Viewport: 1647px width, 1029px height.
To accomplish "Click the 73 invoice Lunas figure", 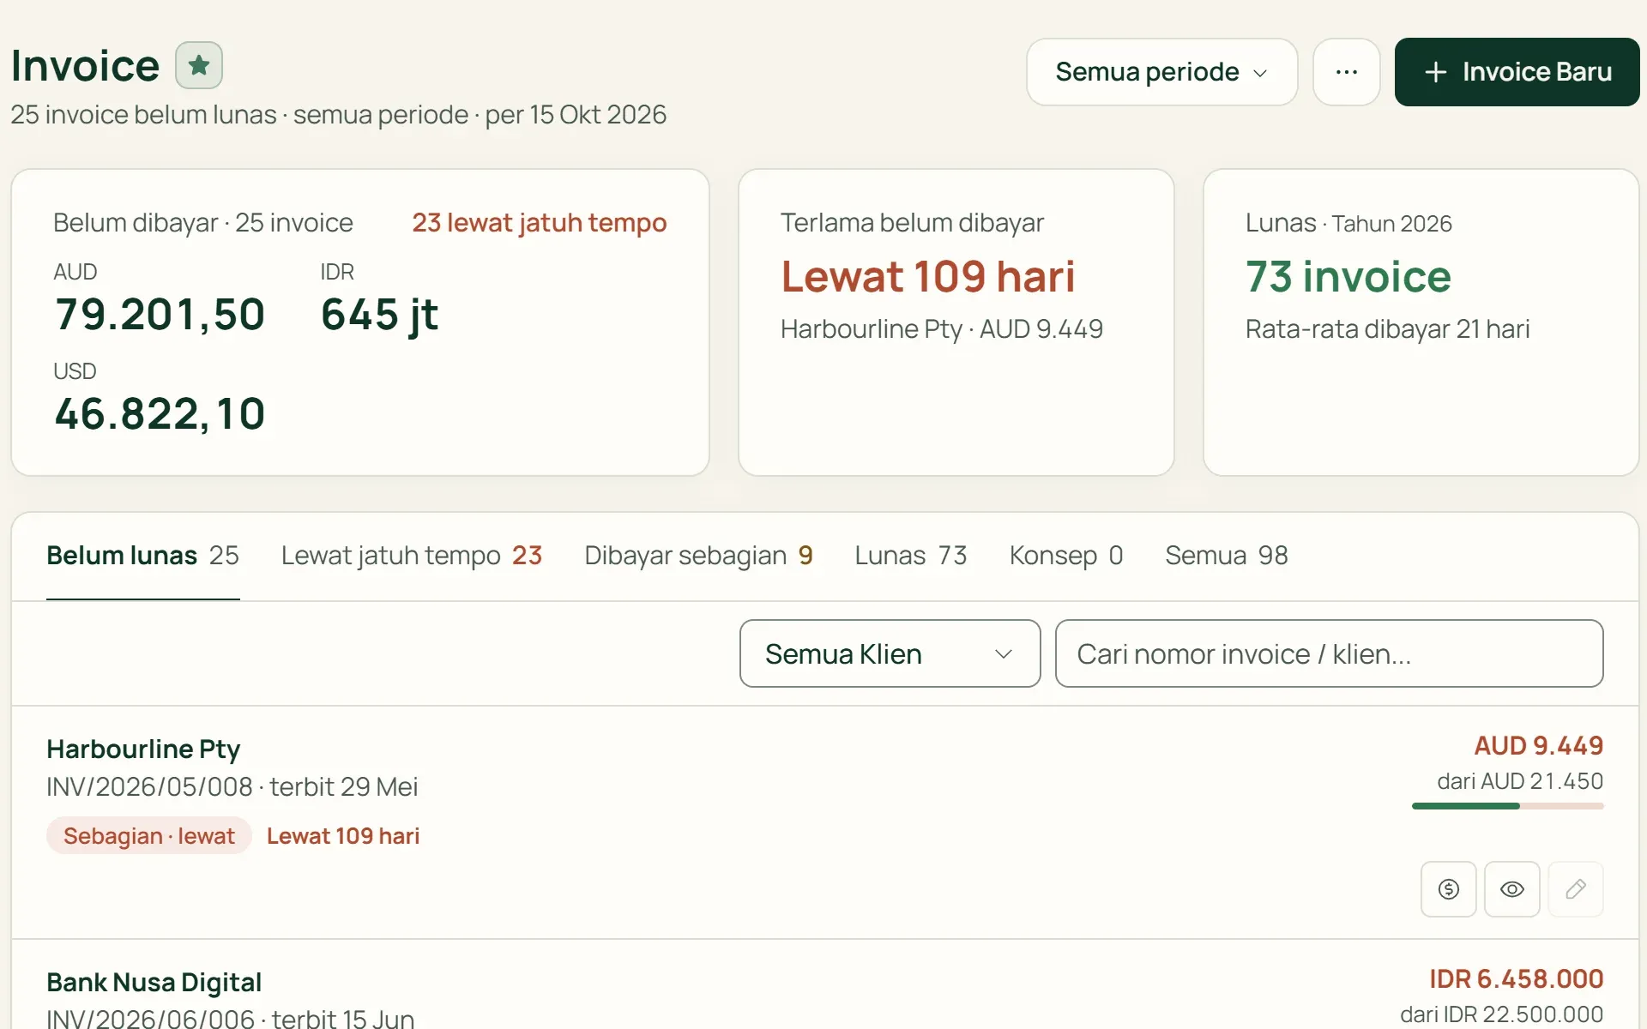I will coord(1348,276).
